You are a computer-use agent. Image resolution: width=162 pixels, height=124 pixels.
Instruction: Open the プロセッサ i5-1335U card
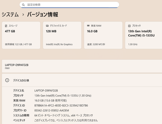(144, 35)
